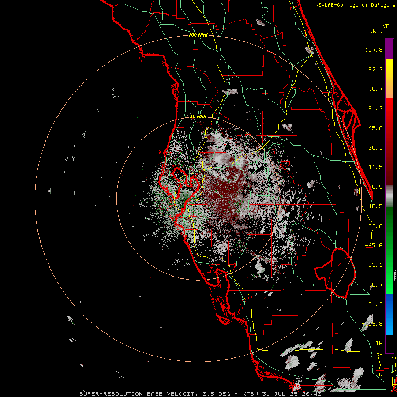Click the Super-Resolution Base Velocity caption
397x397 pixels.
201,394
